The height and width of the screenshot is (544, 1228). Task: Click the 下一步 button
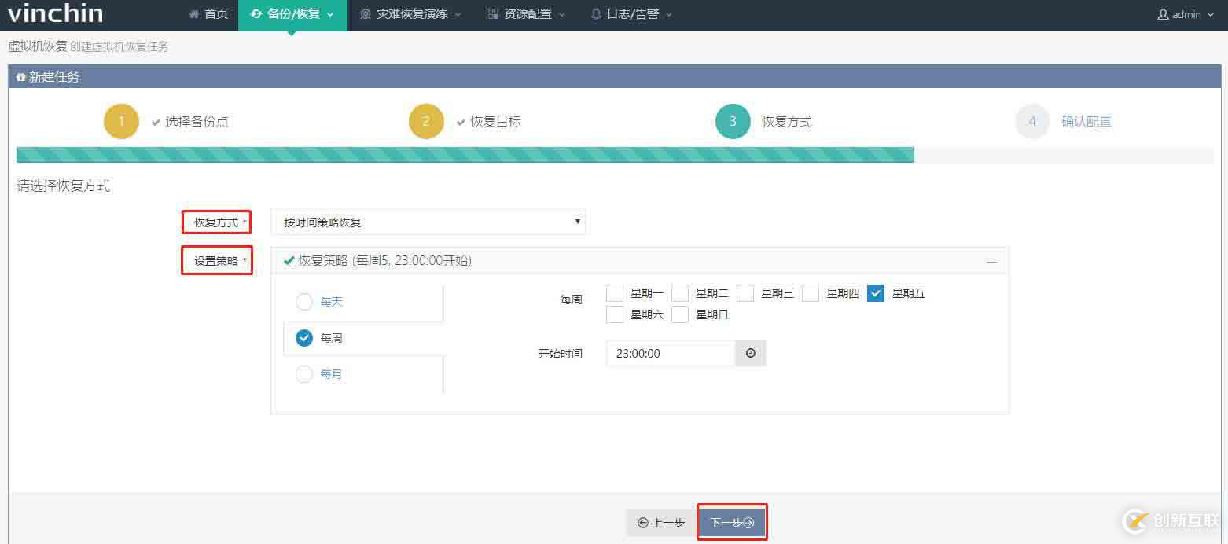click(x=732, y=521)
